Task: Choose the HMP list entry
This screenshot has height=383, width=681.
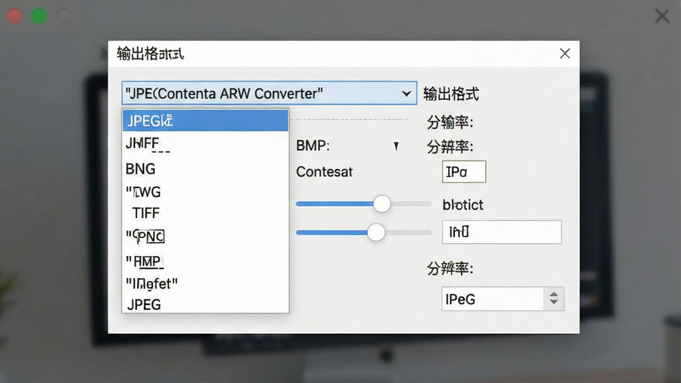Action: pos(205,261)
